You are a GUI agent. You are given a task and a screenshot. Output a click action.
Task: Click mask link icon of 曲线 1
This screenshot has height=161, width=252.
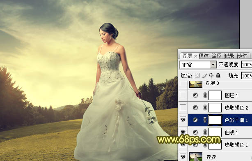click(205, 132)
